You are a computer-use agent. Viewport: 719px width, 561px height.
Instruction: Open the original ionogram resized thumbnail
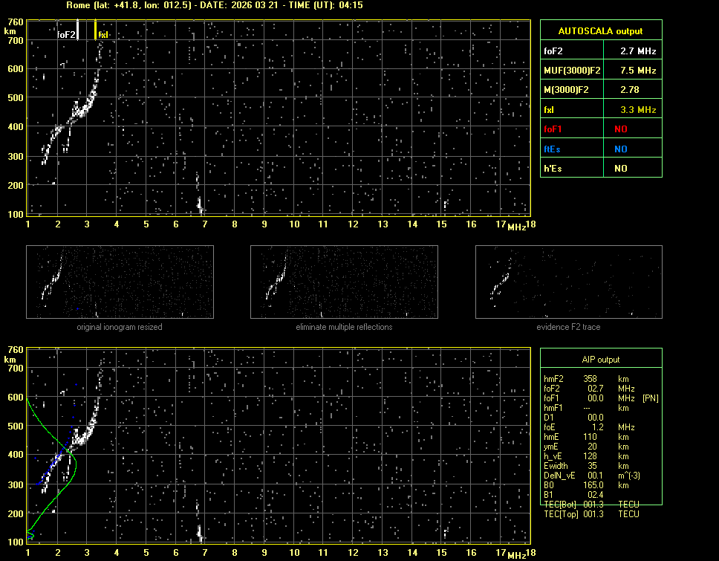[120, 282]
